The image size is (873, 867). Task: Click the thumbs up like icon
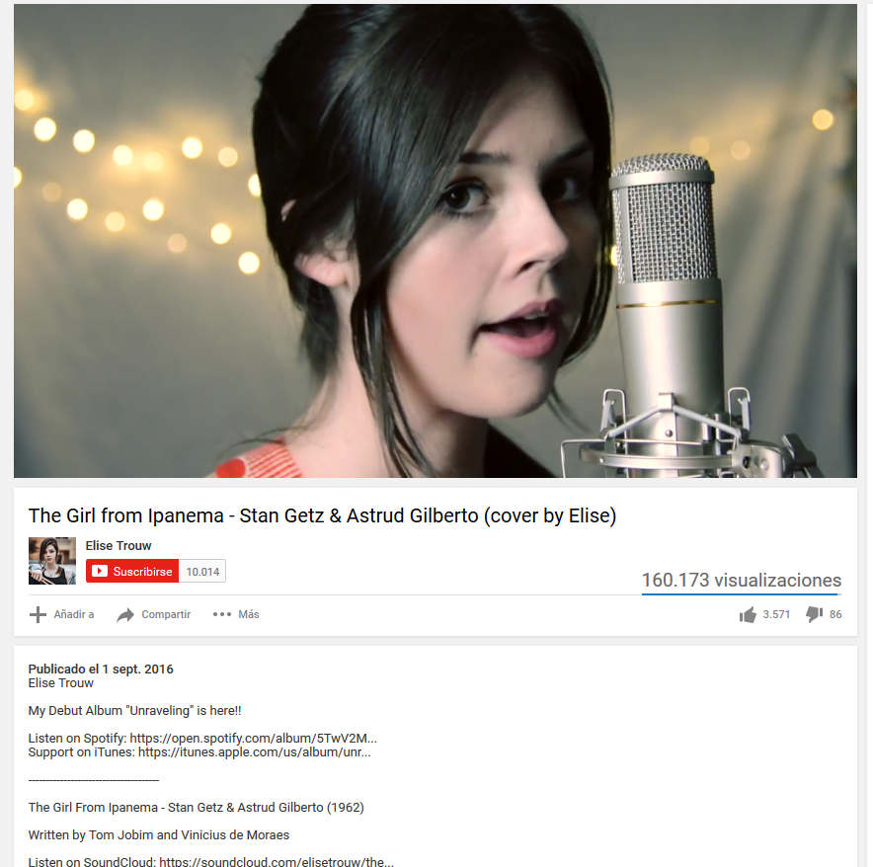(x=748, y=615)
